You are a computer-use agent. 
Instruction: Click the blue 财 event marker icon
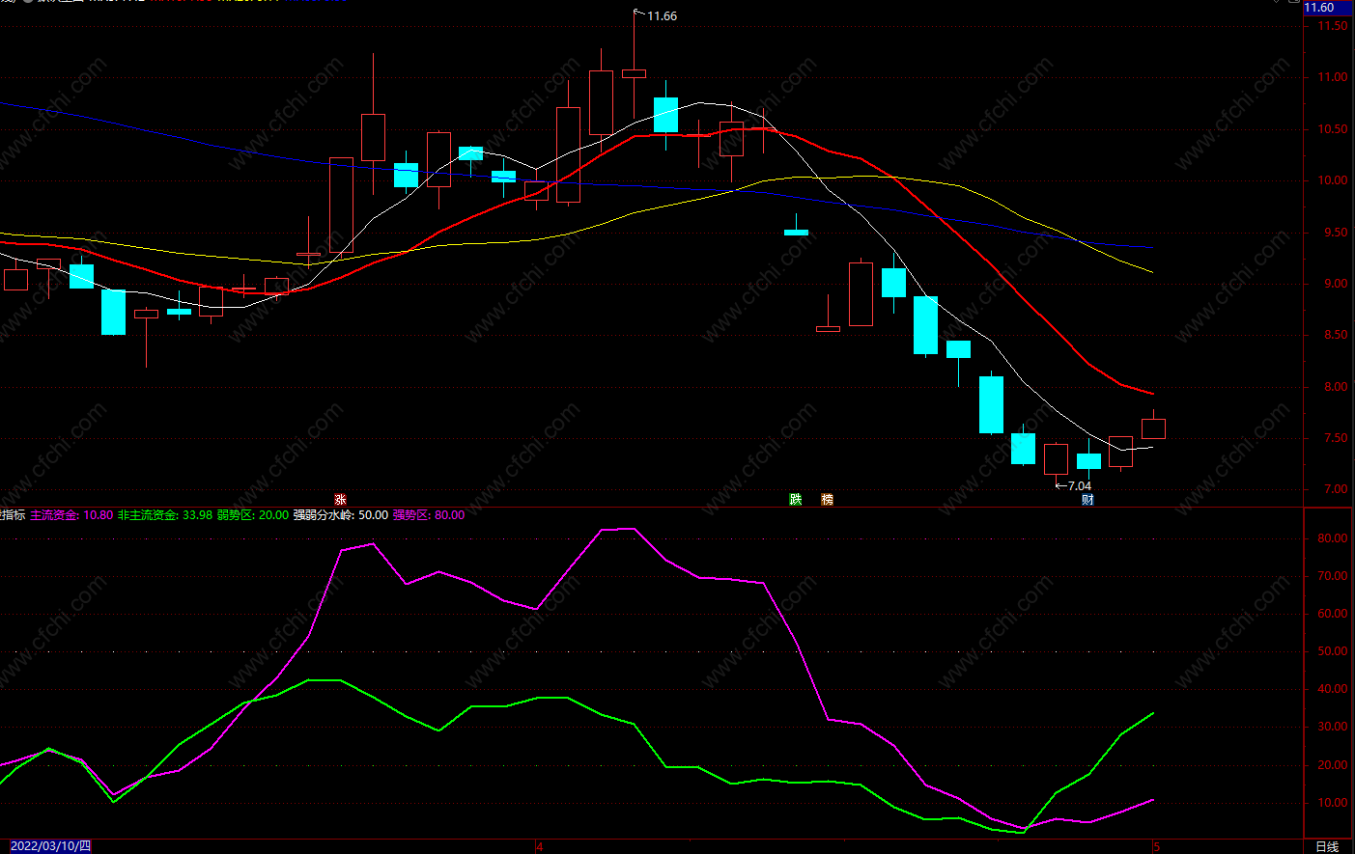pos(1088,499)
